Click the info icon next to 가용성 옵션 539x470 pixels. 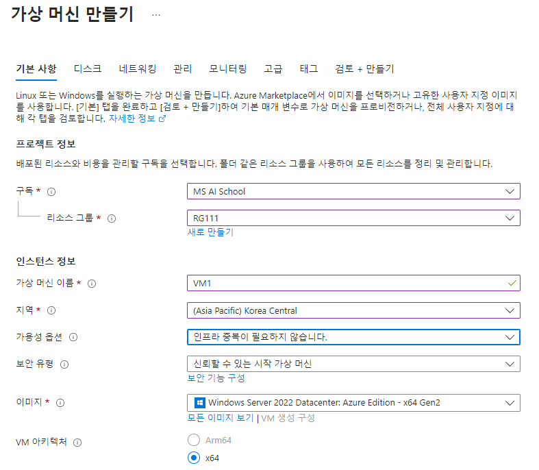coord(73,337)
